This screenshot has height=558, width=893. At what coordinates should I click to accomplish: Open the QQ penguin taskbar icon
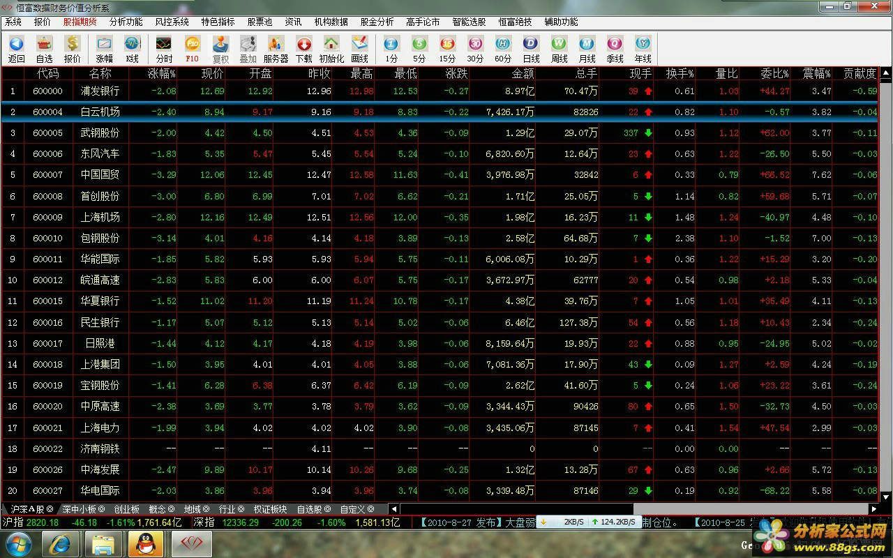[x=146, y=543]
